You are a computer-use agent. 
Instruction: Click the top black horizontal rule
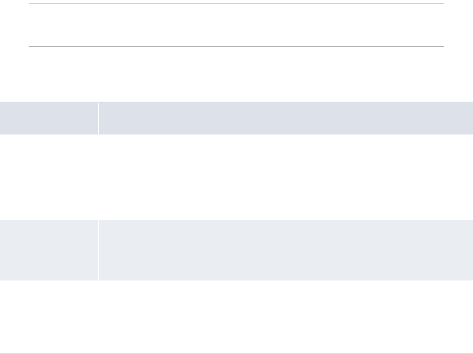[x=237, y=4]
